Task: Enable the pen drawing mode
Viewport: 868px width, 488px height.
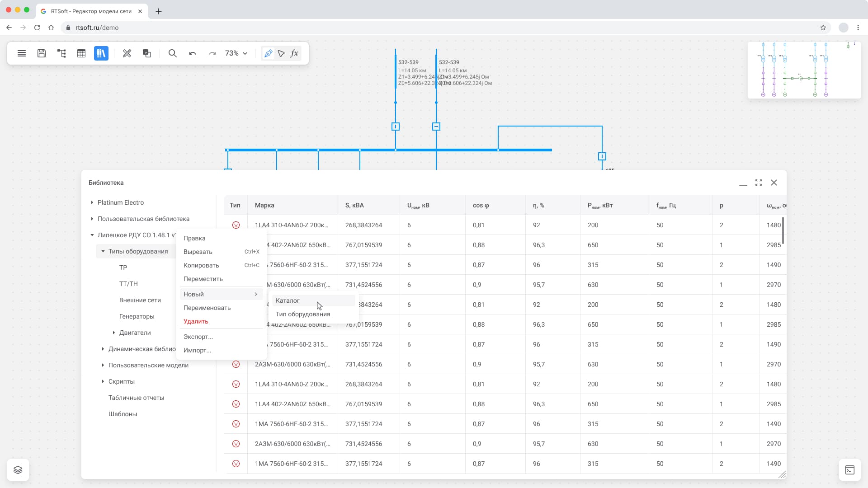Action: 268,53
